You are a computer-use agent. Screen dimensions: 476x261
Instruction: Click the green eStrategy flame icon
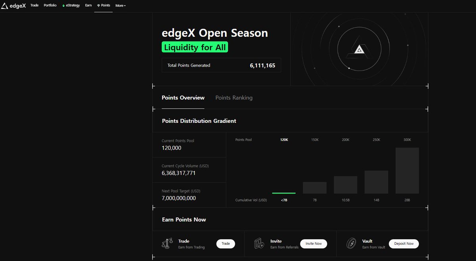click(x=63, y=6)
